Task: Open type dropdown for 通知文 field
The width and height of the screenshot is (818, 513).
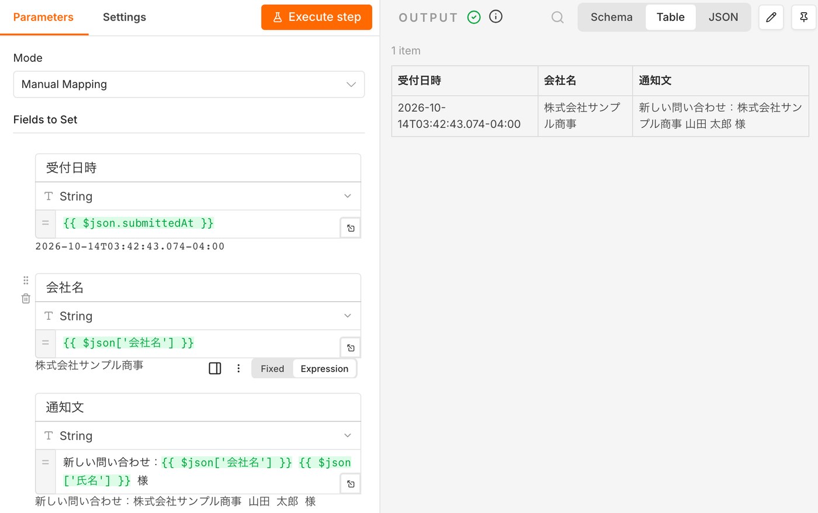Action: [x=198, y=435]
